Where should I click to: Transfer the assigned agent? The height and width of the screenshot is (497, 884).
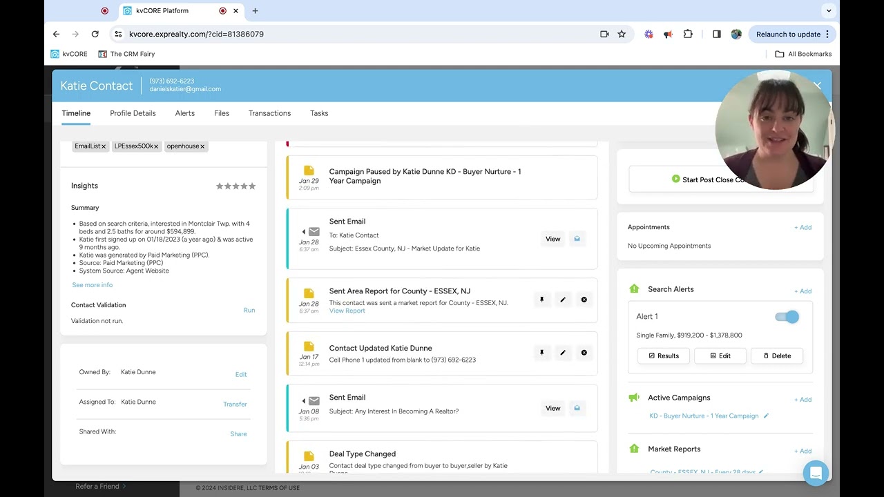(x=235, y=404)
